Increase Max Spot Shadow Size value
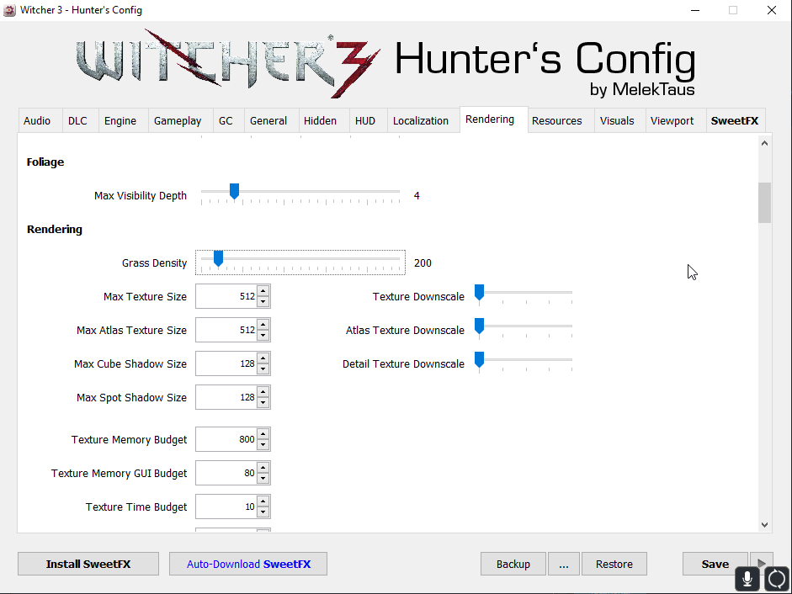The height and width of the screenshot is (594, 792). [x=263, y=391]
